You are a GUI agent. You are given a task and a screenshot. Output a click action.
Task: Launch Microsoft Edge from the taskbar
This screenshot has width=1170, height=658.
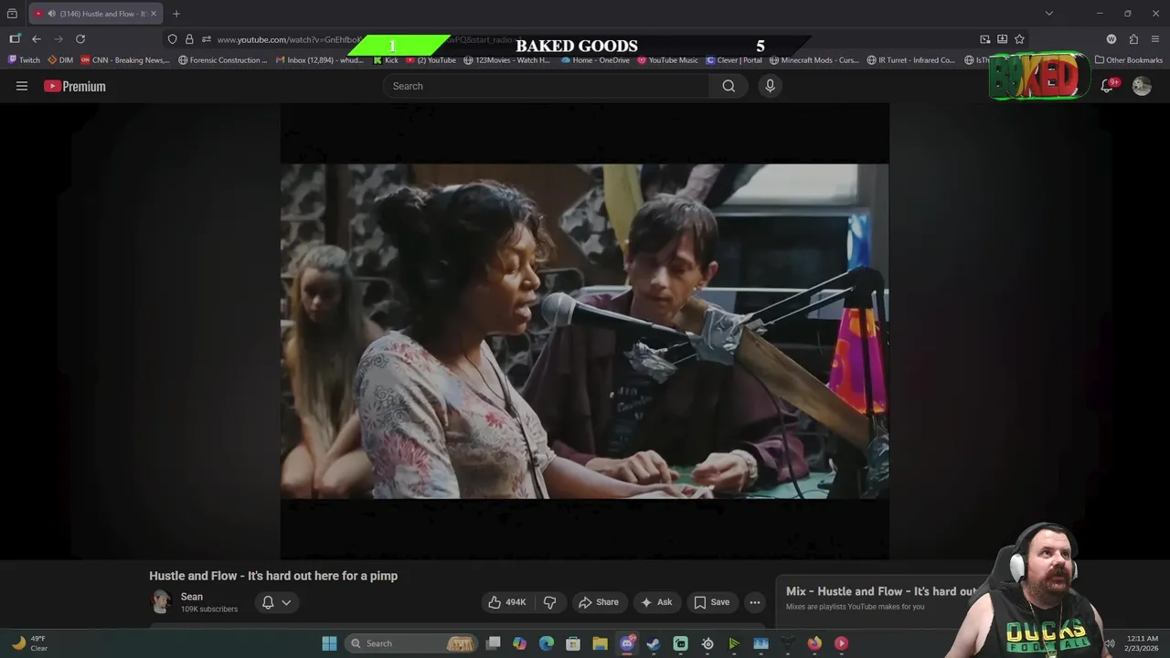coord(547,643)
